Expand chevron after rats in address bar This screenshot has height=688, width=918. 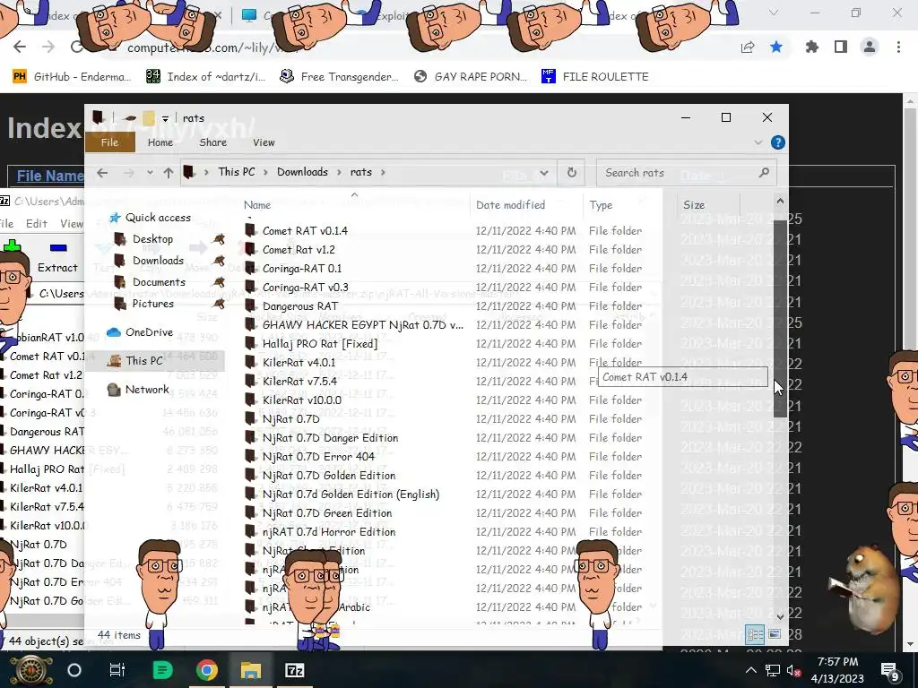click(383, 173)
